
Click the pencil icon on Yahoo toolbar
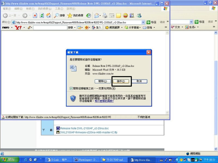point(29,28)
